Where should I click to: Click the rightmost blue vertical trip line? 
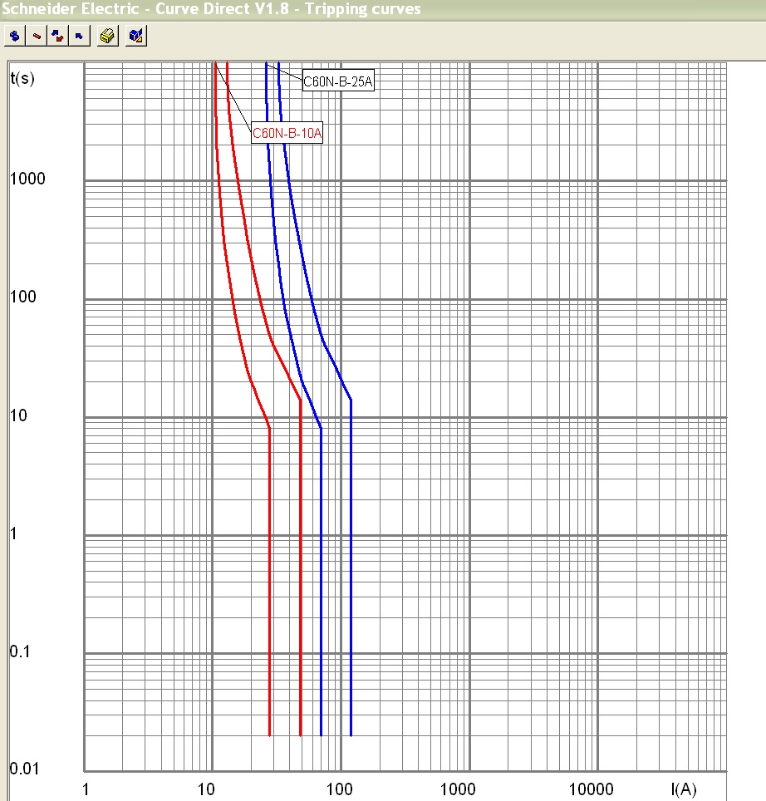[x=351, y=582]
